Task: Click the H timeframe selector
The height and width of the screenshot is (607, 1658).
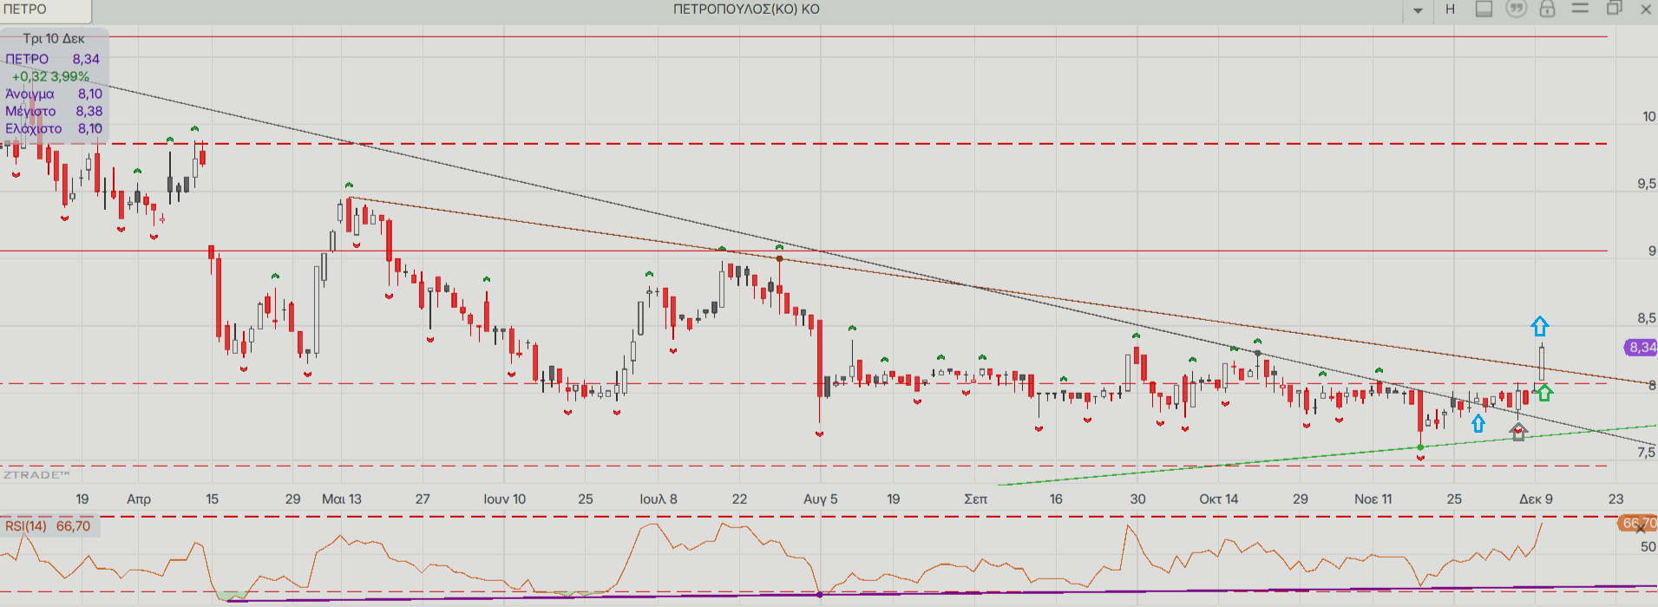Action: coord(1450,10)
